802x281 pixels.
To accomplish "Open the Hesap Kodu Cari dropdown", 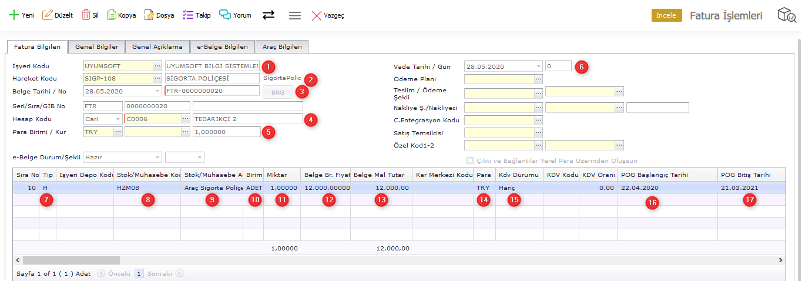I will point(118,119).
